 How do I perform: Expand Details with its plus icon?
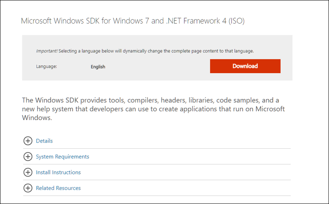pos(28,141)
